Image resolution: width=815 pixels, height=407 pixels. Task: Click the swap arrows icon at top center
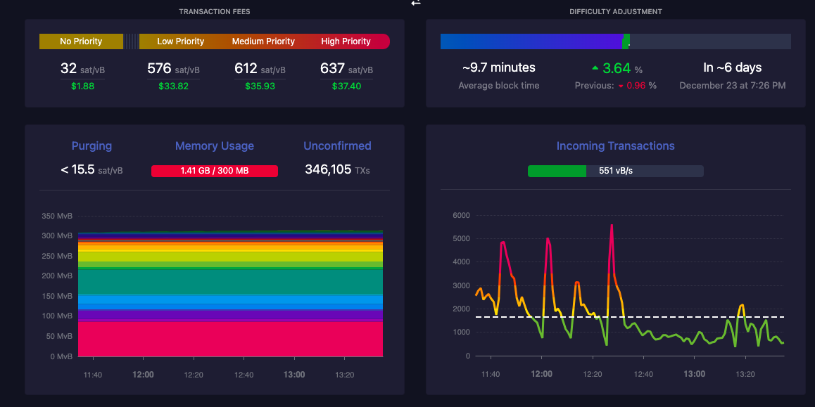(415, 3)
